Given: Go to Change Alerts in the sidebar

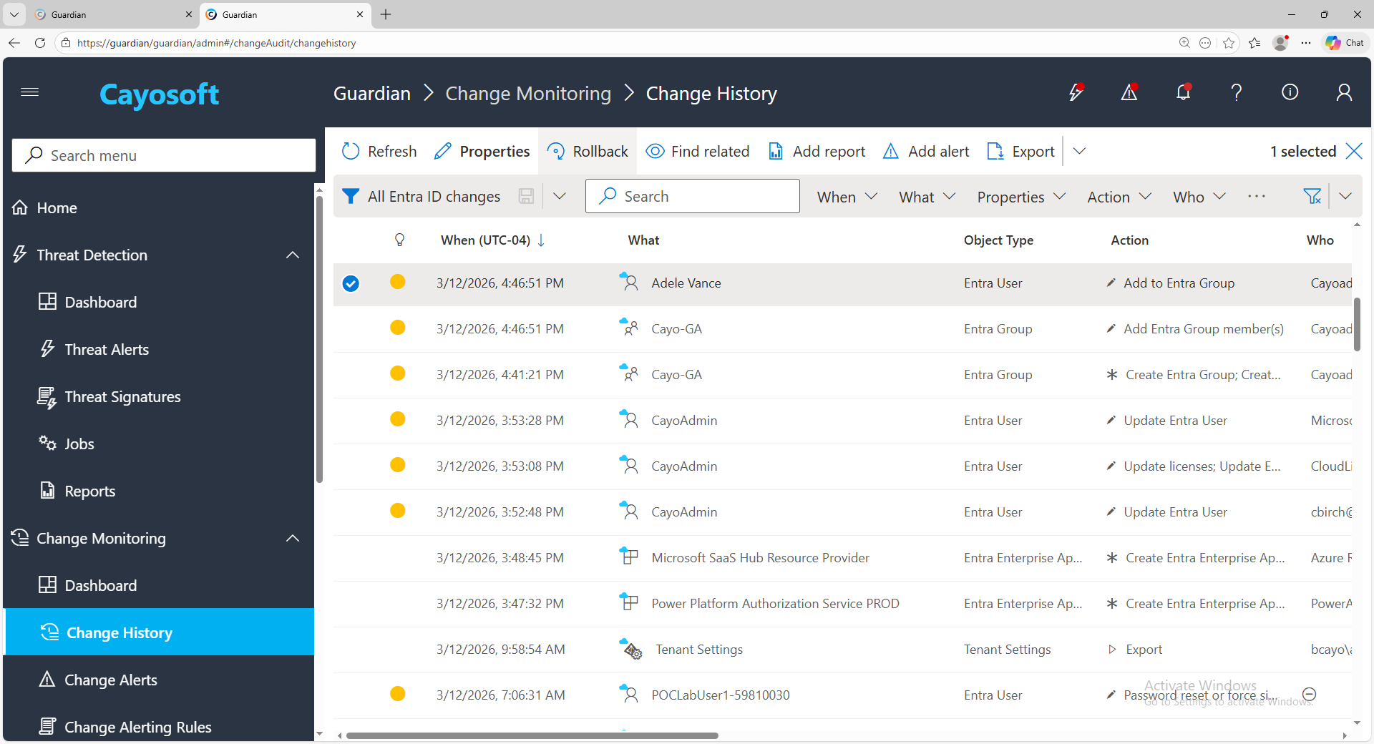Looking at the screenshot, I should [x=111, y=680].
